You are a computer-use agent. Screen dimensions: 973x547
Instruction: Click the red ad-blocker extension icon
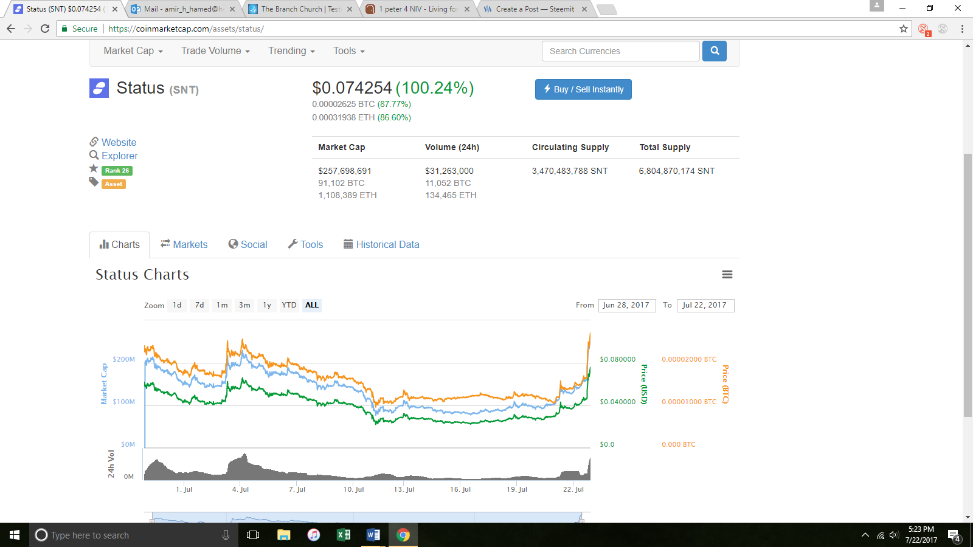924,29
